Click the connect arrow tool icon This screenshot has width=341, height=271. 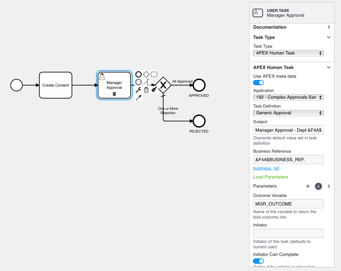tap(138, 98)
